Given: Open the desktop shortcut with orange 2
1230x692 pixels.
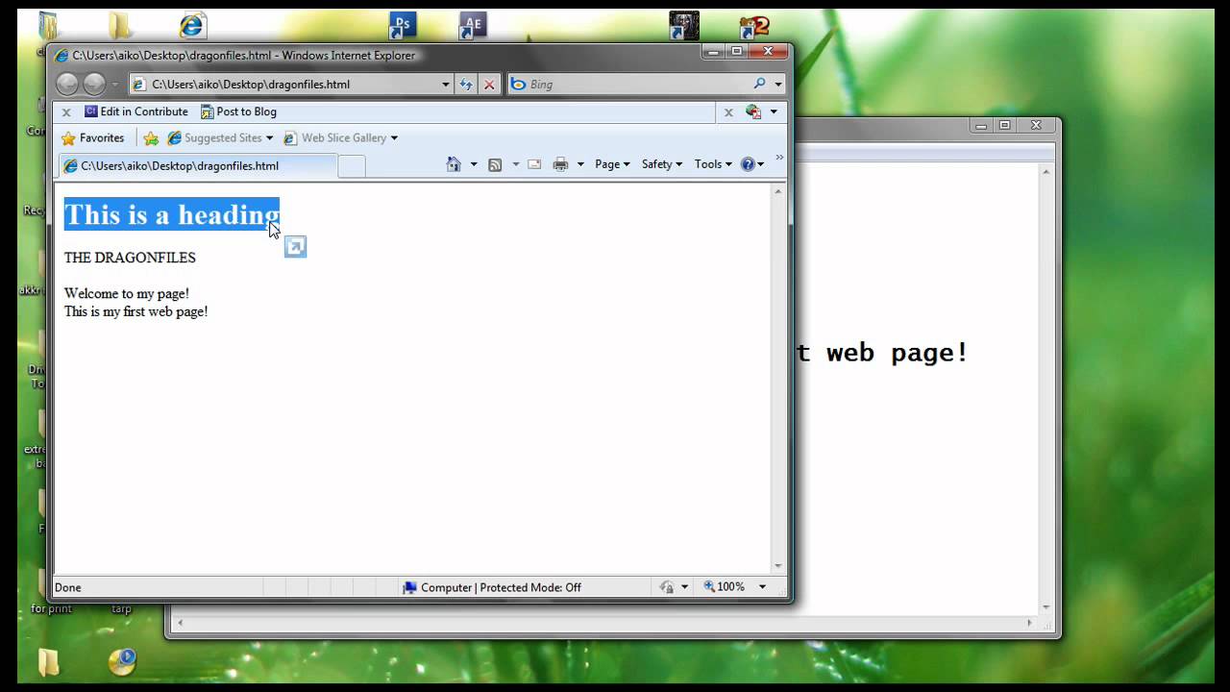Looking at the screenshot, I should pyautogui.click(x=754, y=26).
